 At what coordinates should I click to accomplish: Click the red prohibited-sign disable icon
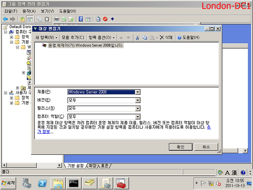tap(105, 19)
